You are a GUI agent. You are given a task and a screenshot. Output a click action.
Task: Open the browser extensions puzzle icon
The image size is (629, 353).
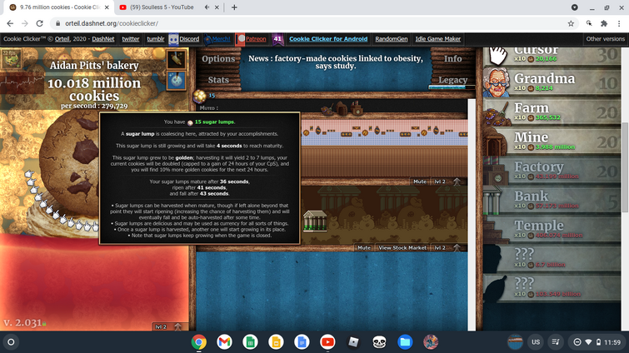click(x=604, y=23)
